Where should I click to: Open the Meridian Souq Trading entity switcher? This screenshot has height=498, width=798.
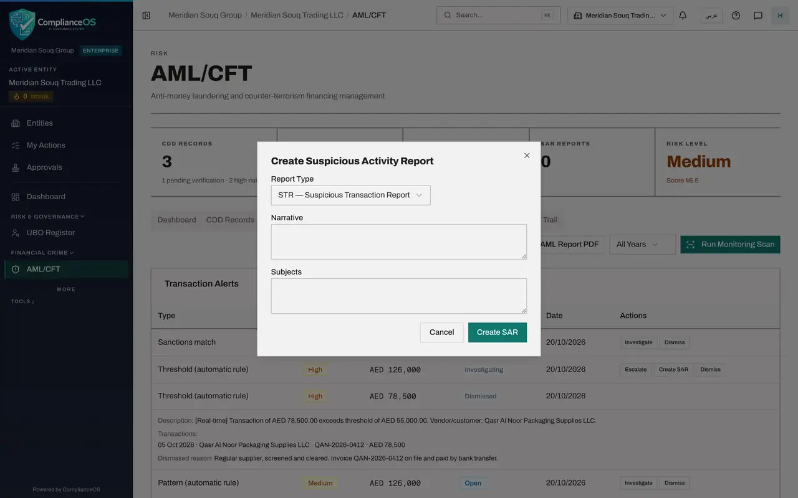(620, 15)
